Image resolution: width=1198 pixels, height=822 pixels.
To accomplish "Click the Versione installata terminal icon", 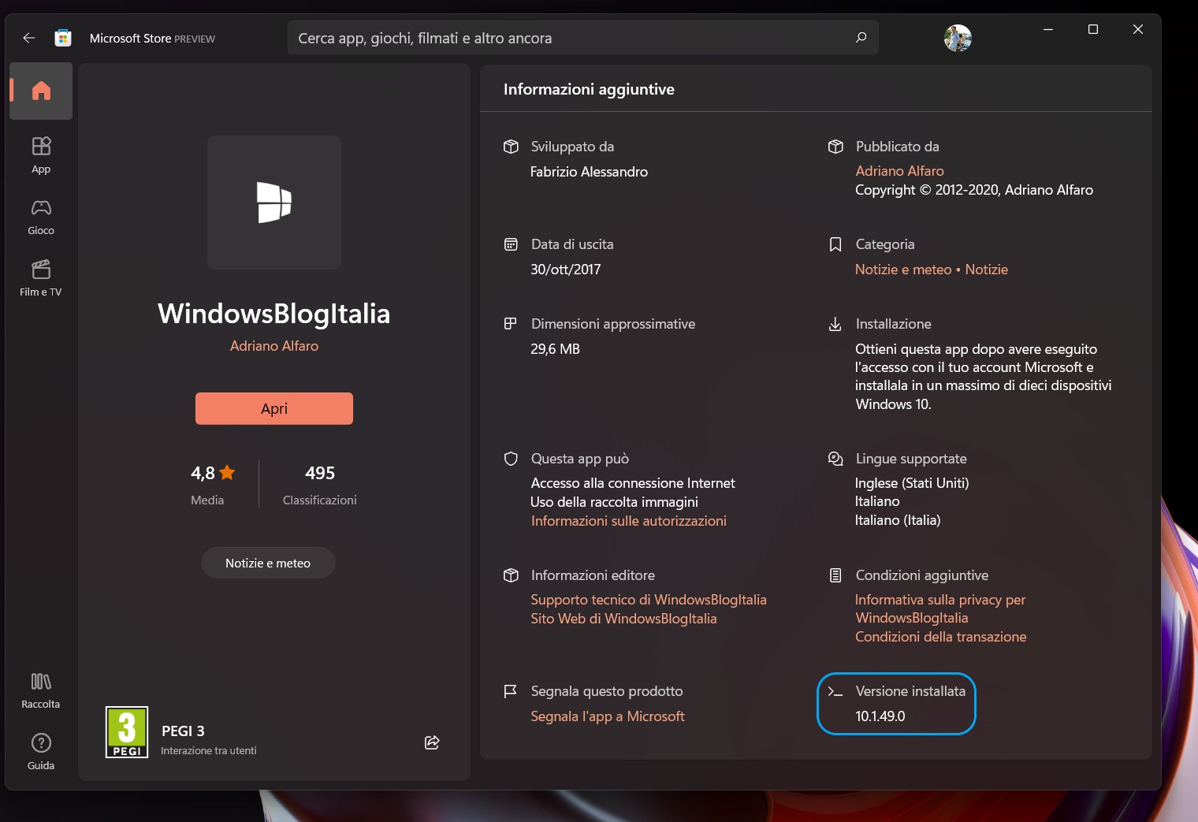I will click(x=835, y=691).
